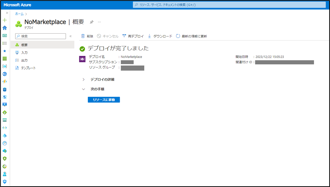Open green shield security icon in sidebar
Image resolution: width=330 pixels, height=187 pixels.
click(5, 159)
